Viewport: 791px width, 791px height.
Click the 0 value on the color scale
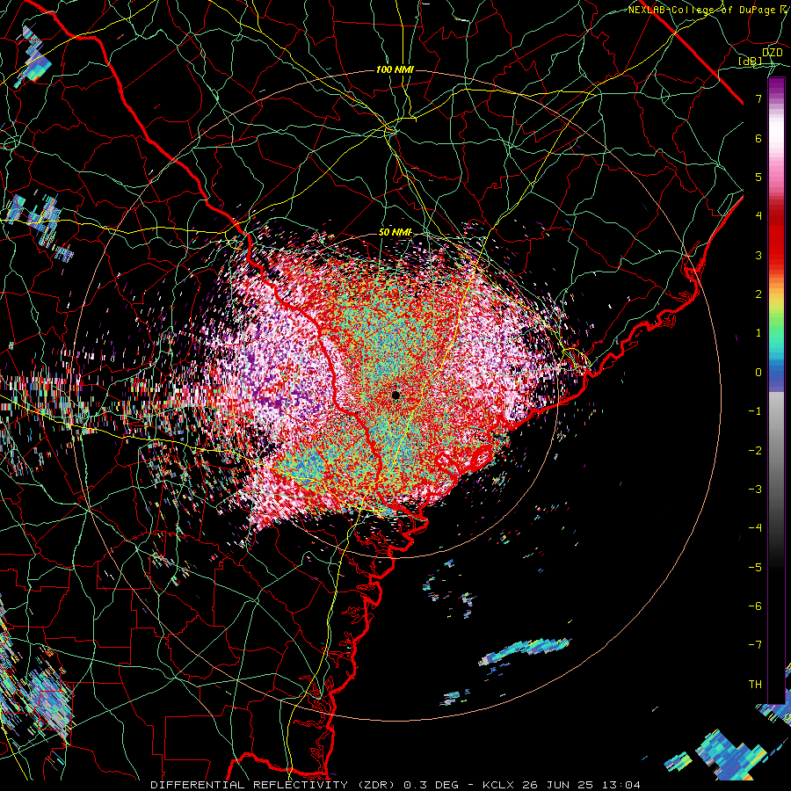758,373
